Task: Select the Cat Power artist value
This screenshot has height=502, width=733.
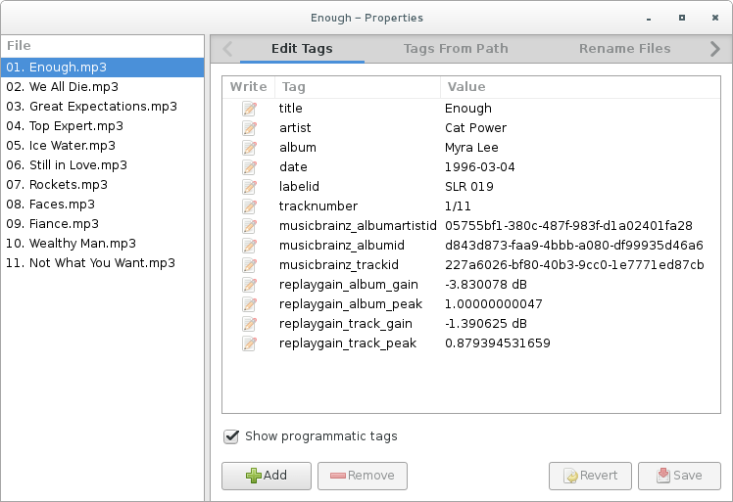Action: [x=475, y=128]
